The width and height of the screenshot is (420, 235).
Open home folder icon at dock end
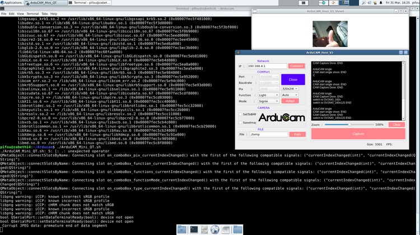pos(237,229)
